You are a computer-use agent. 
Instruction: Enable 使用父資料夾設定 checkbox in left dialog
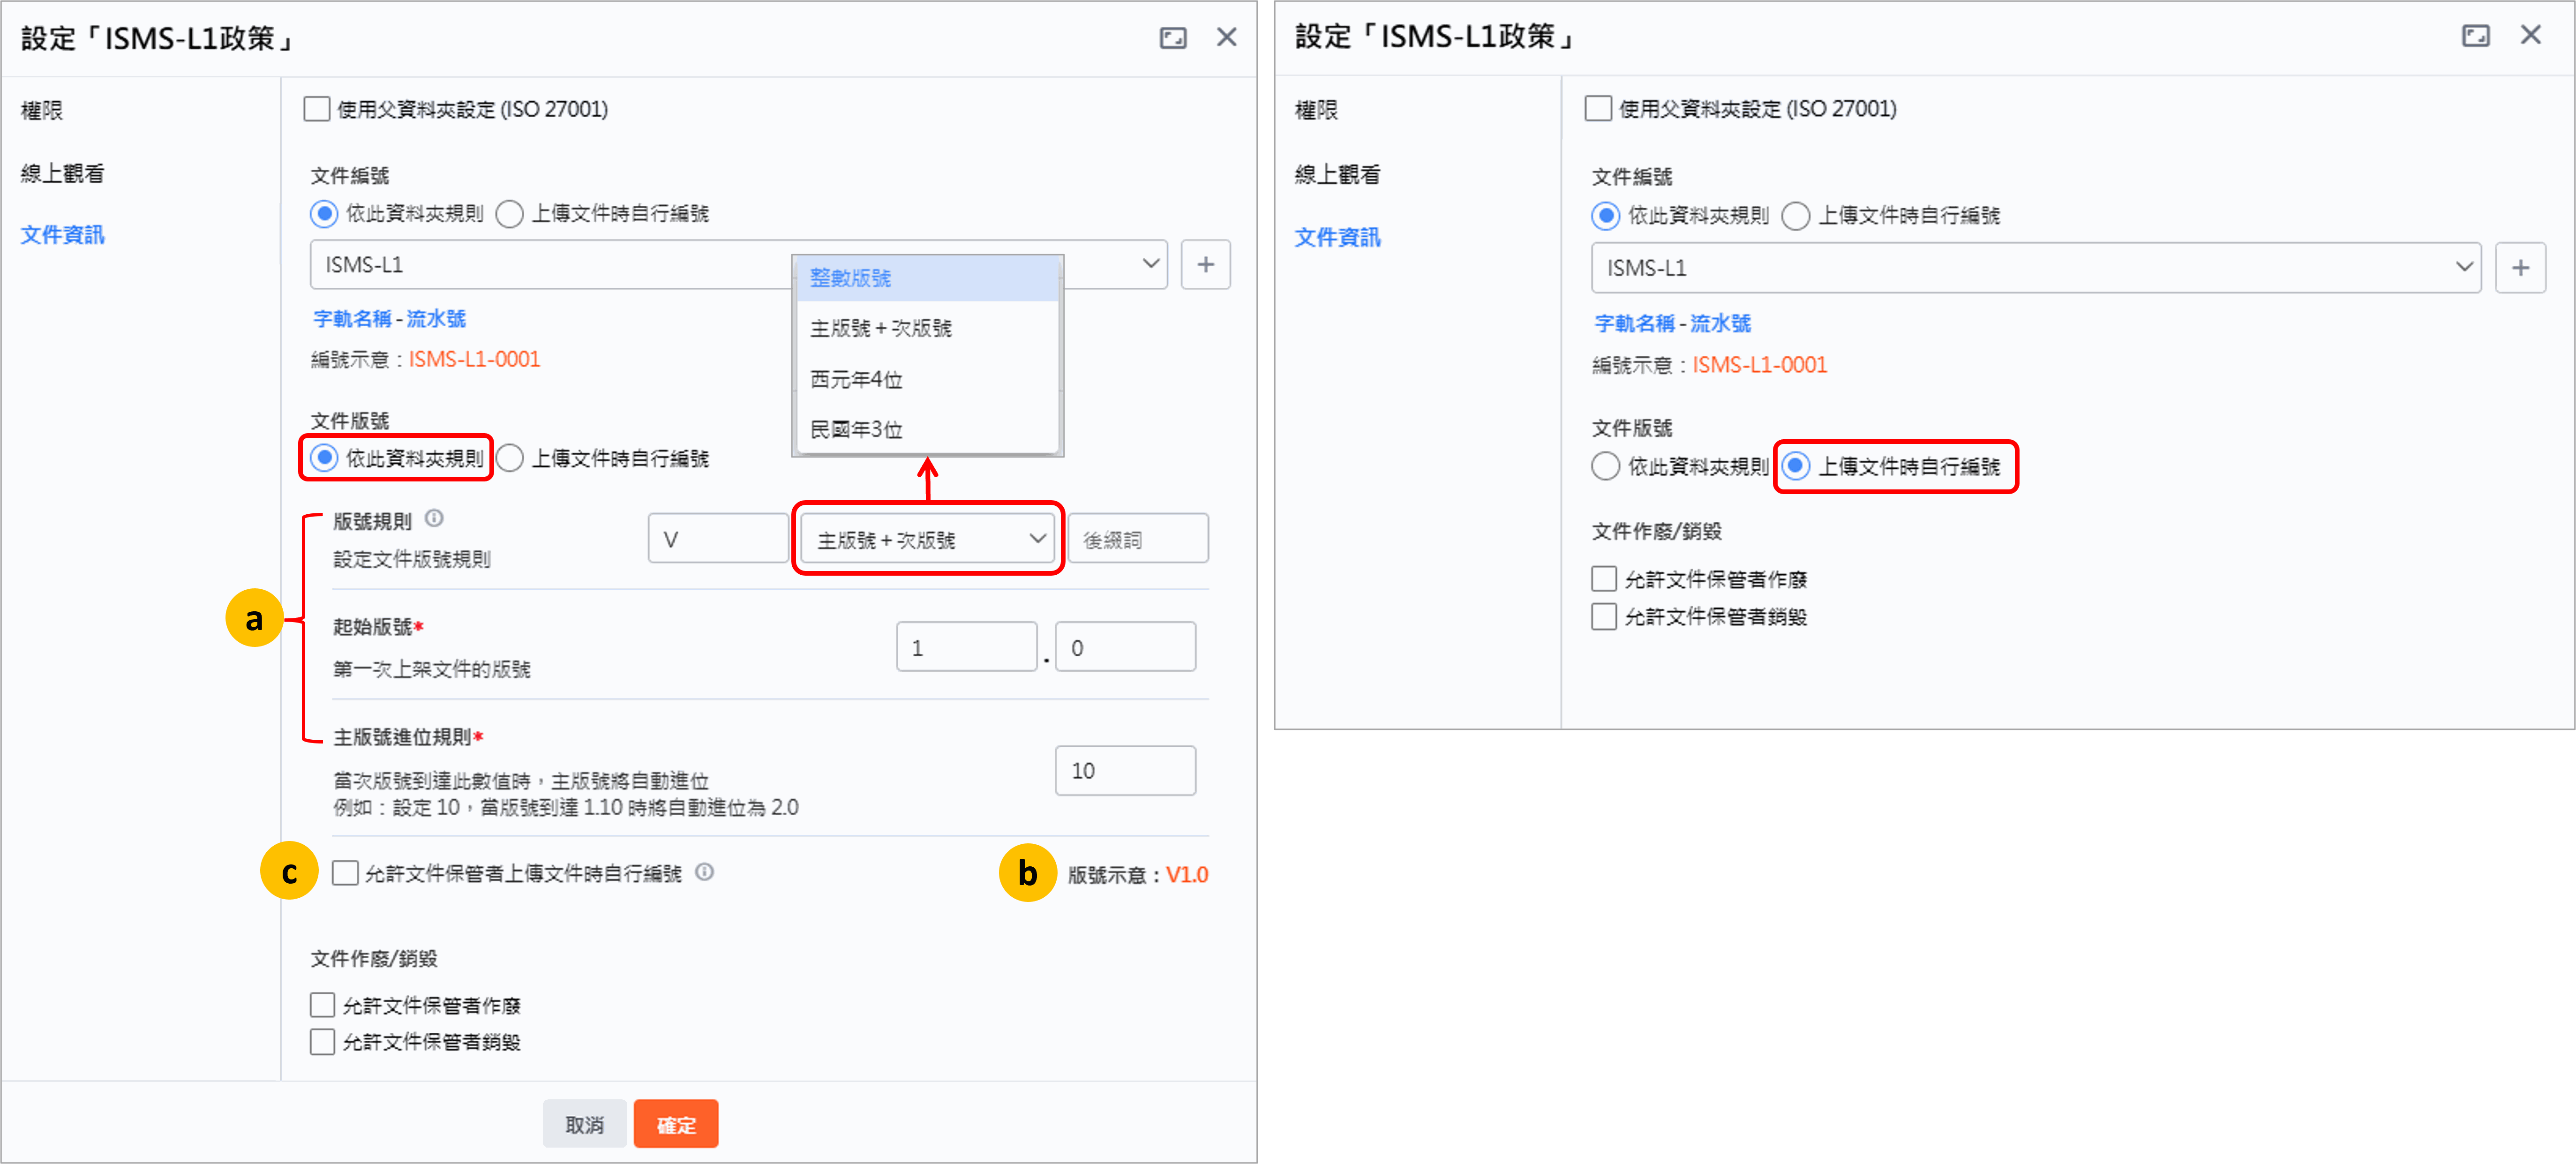(317, 109)
